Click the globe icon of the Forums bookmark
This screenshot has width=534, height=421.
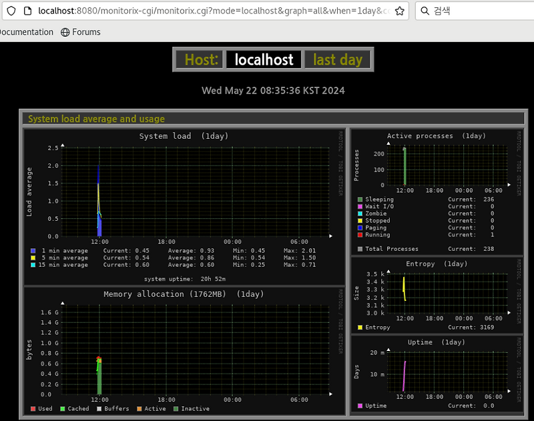(65, 32)
